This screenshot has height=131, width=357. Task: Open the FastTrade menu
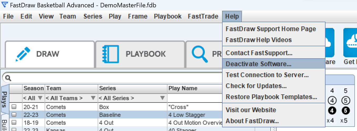203,16
